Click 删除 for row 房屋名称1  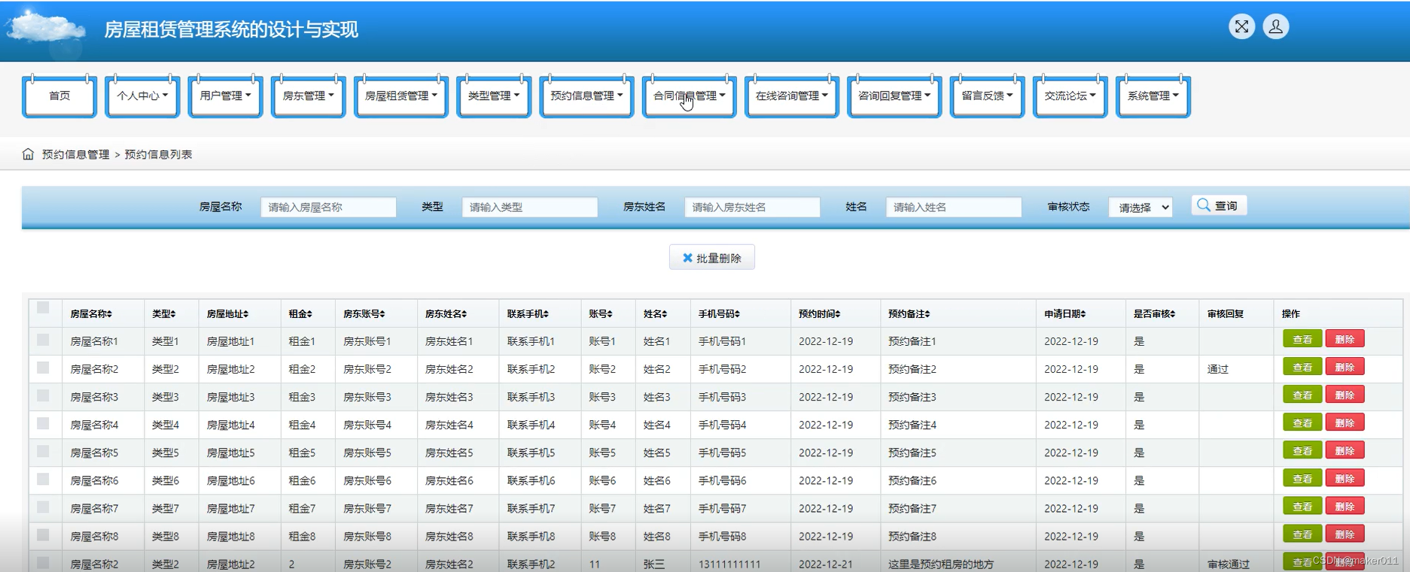(1345, 339)
